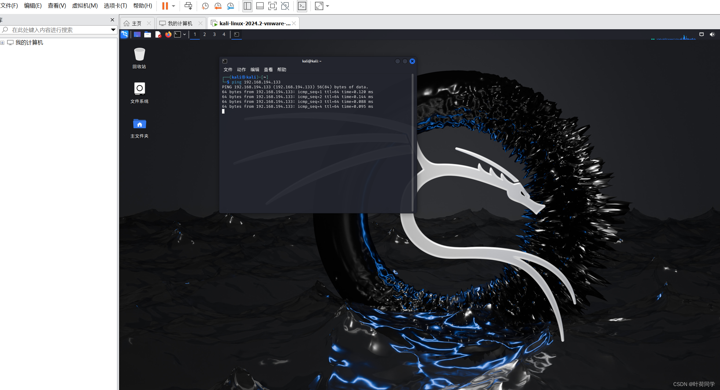Expand the 我的计算机 tree node
Image resolution: width=720 pixels, height=390 pixels.
[2, 43]
